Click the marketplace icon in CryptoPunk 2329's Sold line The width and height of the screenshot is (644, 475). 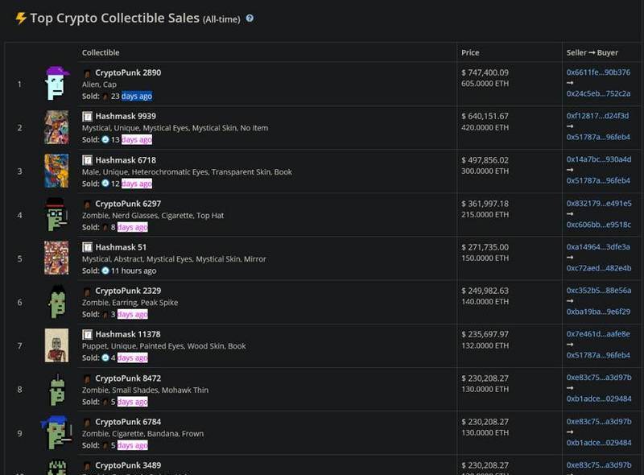coord(105,315)
